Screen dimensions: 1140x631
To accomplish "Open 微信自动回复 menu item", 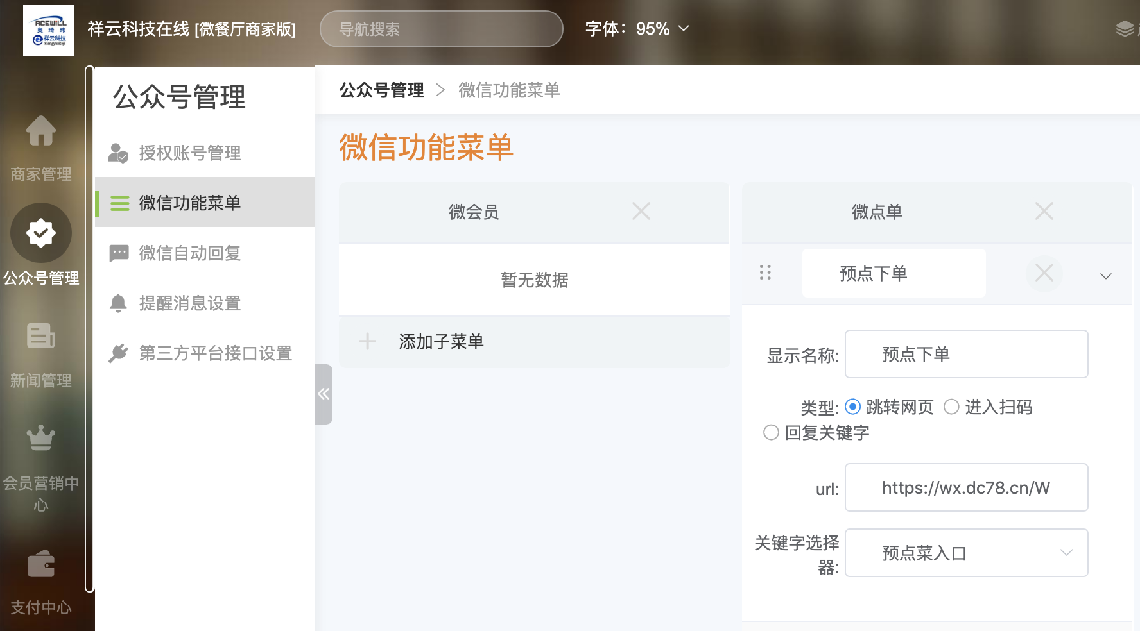I will (x=205, y=253).
